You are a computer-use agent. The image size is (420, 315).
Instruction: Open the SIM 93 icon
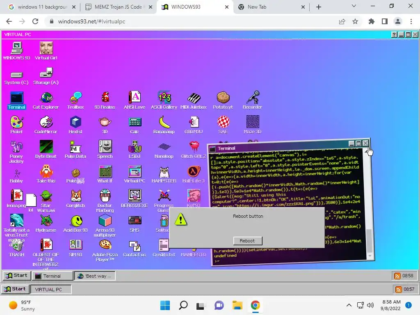[75, 248]
